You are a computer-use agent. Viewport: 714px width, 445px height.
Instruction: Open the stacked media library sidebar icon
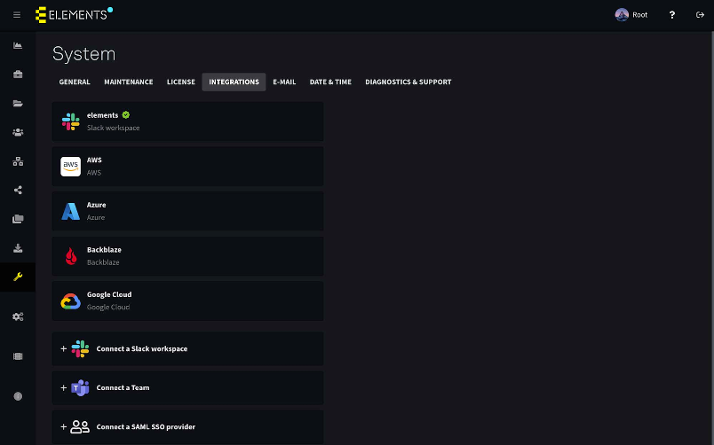tap(18, 219)
